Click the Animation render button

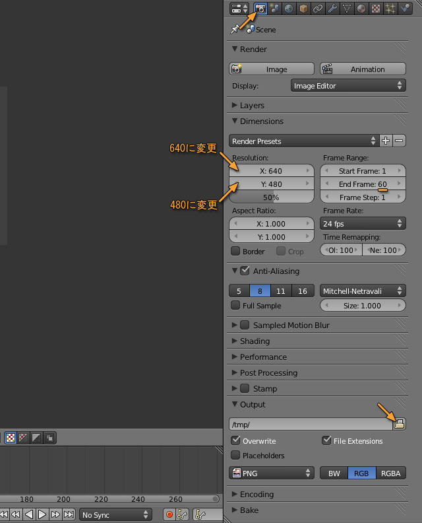[x=362, y=69]
